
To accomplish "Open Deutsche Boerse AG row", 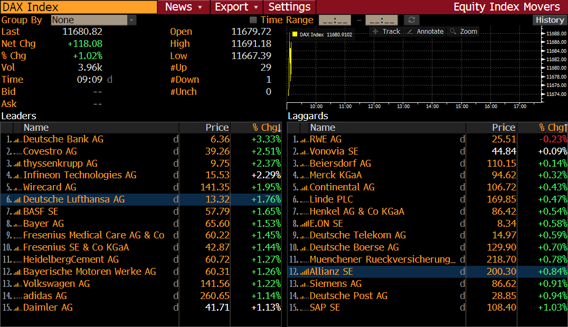I will (x=428, y=247).
